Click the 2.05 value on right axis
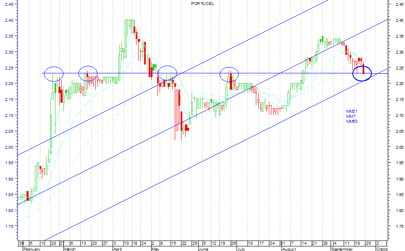 pos(400,132)
